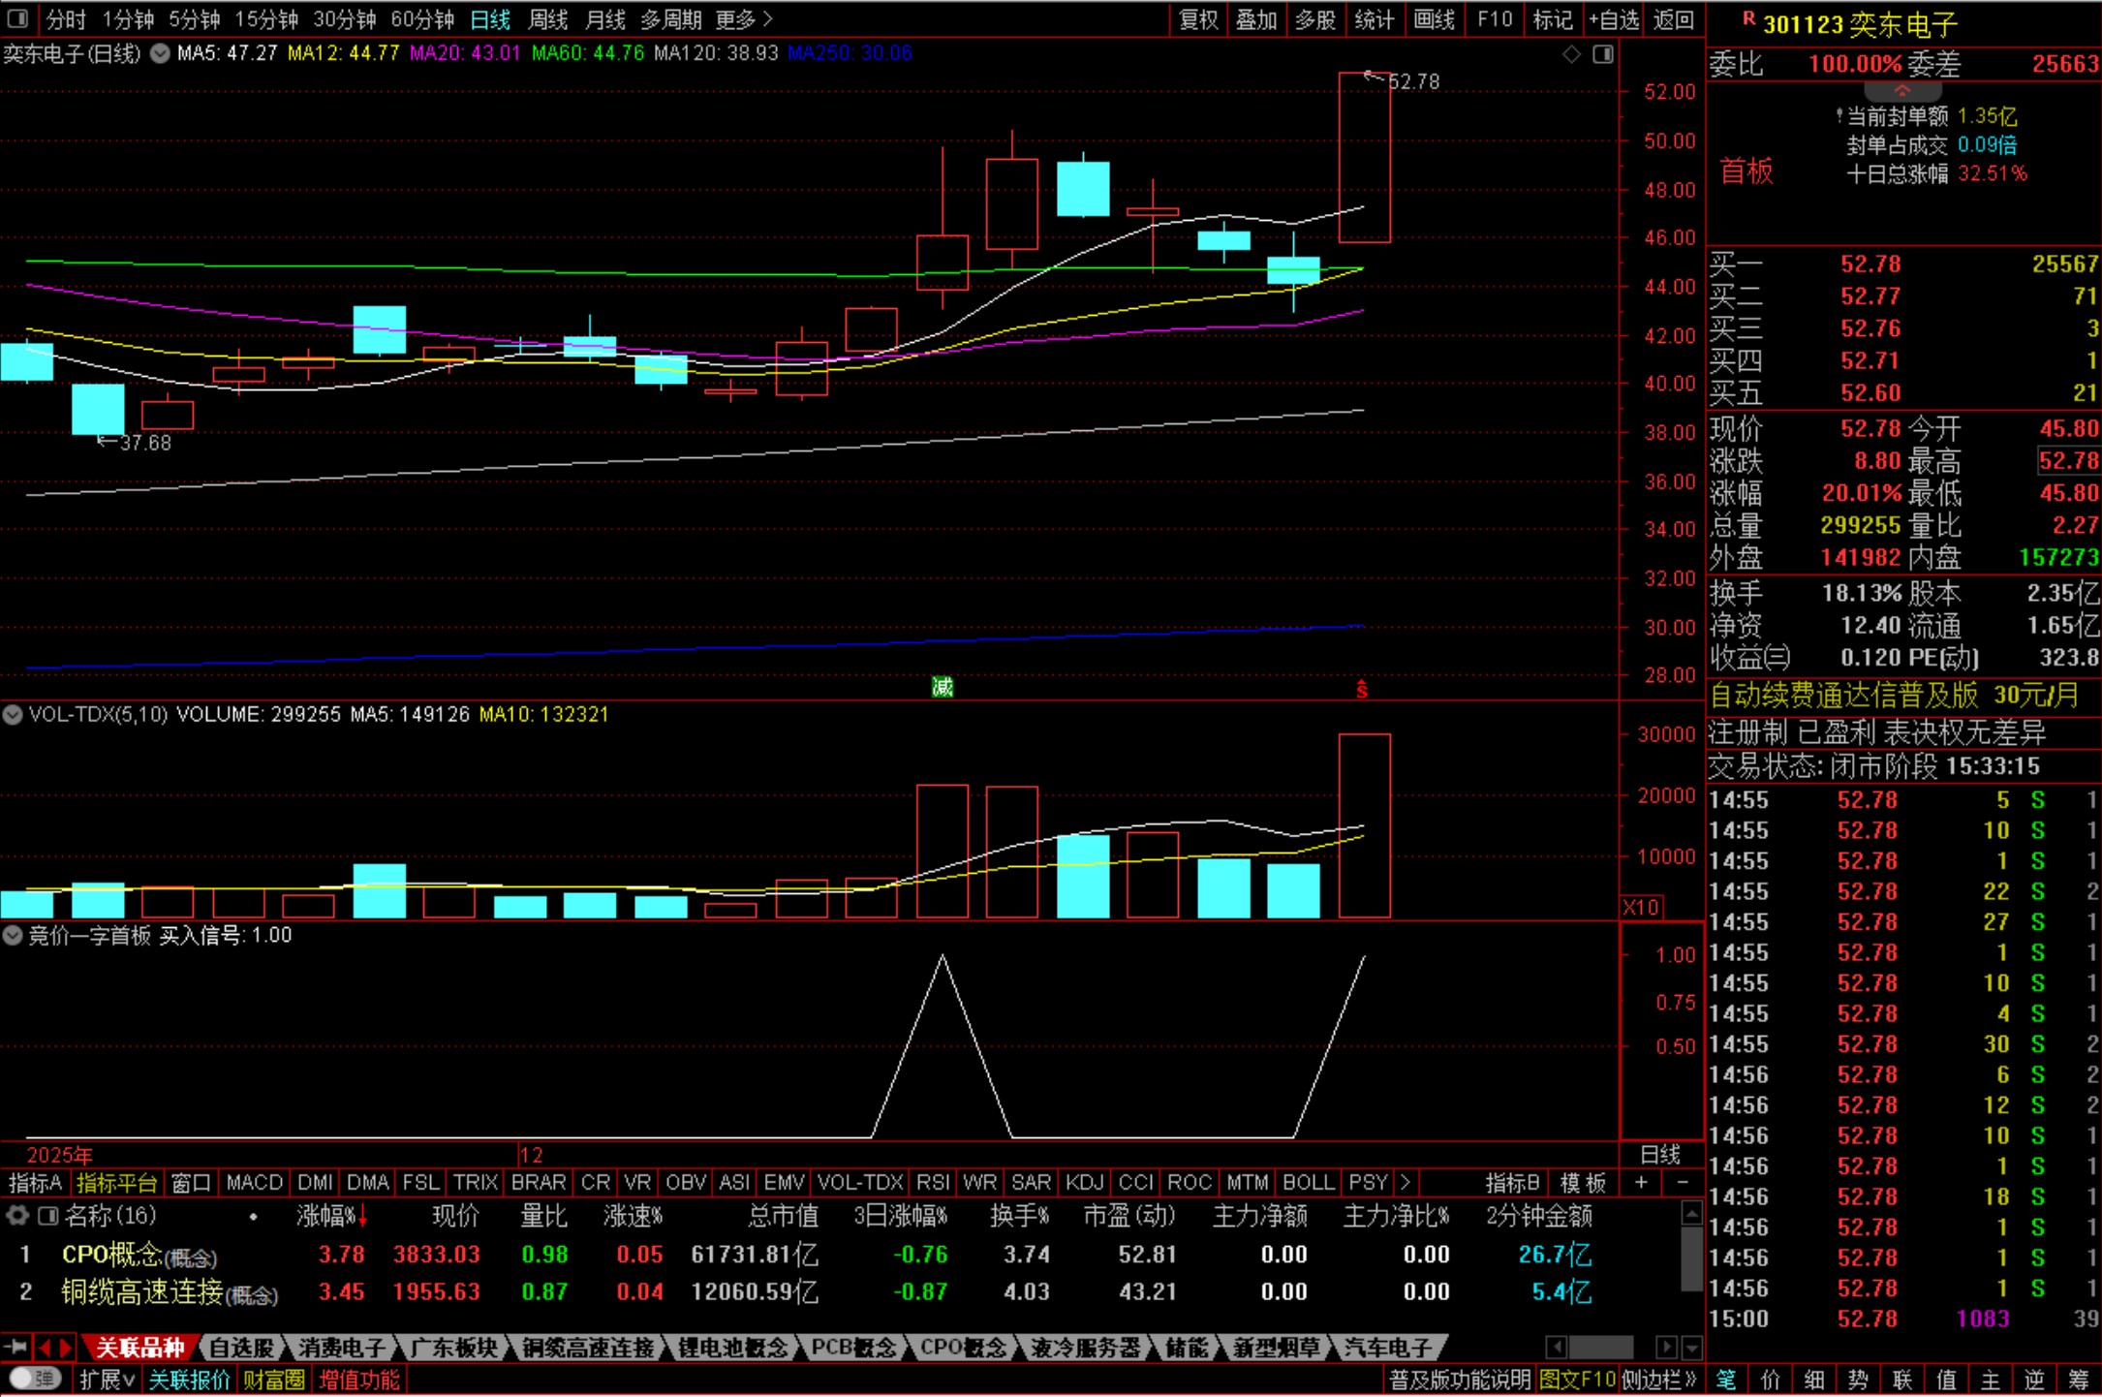Expand the 更多 period options

744,18
